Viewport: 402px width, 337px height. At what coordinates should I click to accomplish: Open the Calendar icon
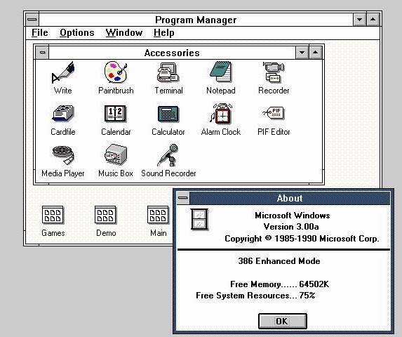115,113
